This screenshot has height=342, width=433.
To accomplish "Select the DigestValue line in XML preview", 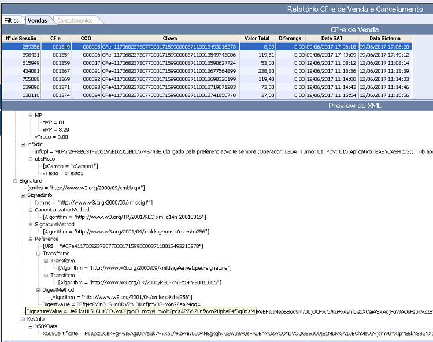I will [121, 303].
